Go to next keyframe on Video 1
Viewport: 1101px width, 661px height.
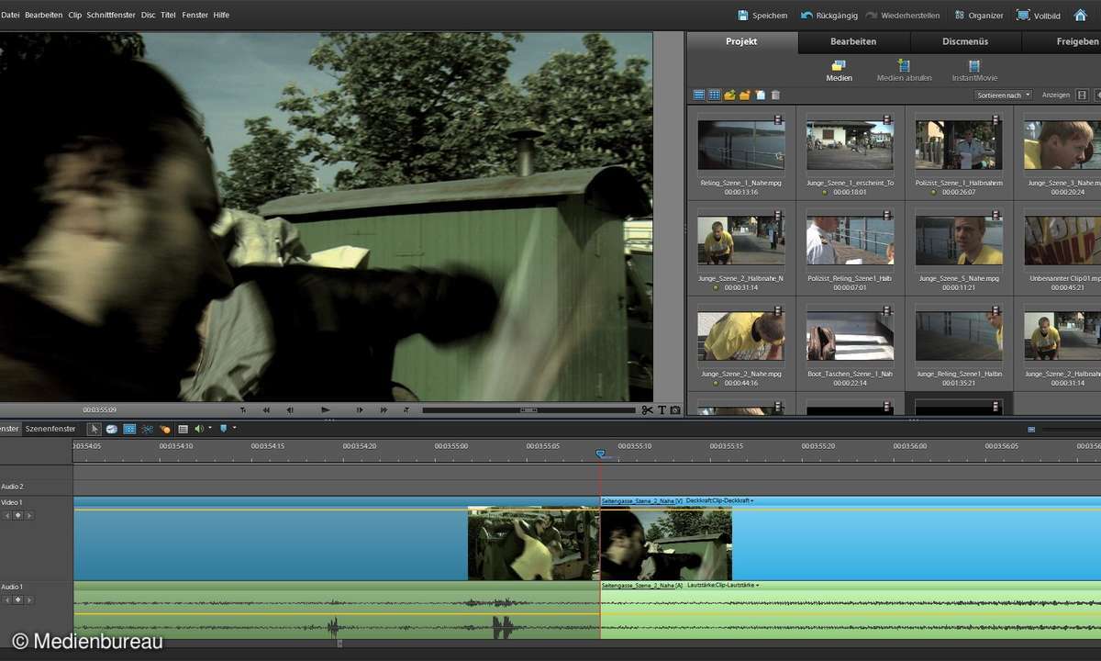28,515
